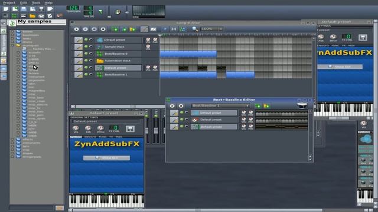Open the Beat/Bassline 1 dropdown in Beat+Bassline Editor
Image resolution: width=378 pixels, height=212 pixels.
pyautogui.click(x=220, y=106)
